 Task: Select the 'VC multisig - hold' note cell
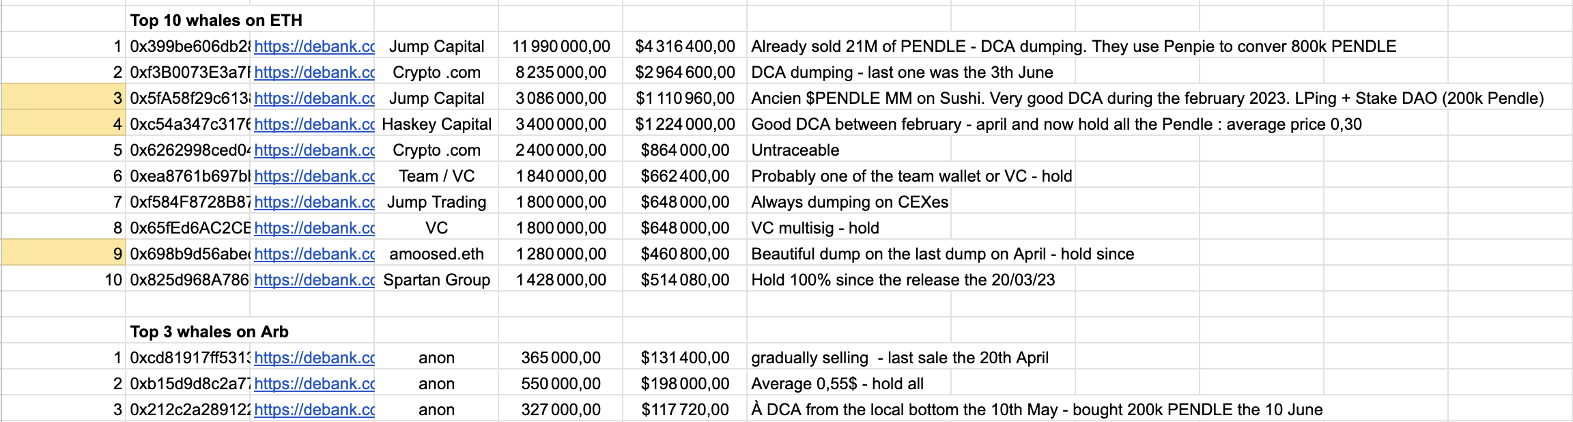pos(815,228)
